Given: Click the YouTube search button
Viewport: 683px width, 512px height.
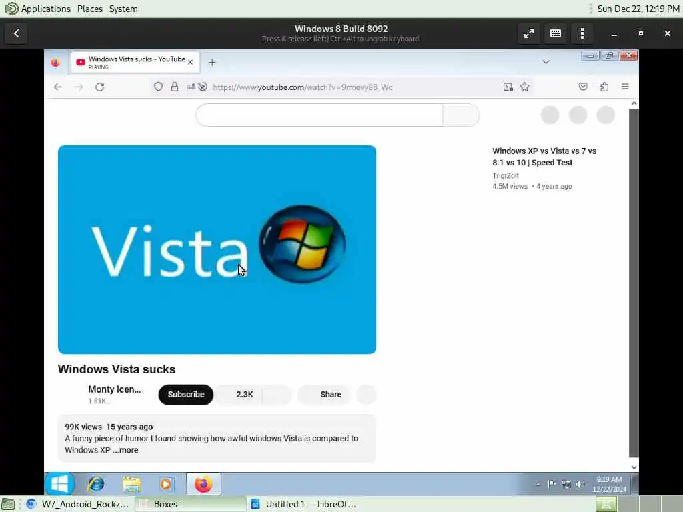Looking at the screenshot, I should click(x=461, y=115).
